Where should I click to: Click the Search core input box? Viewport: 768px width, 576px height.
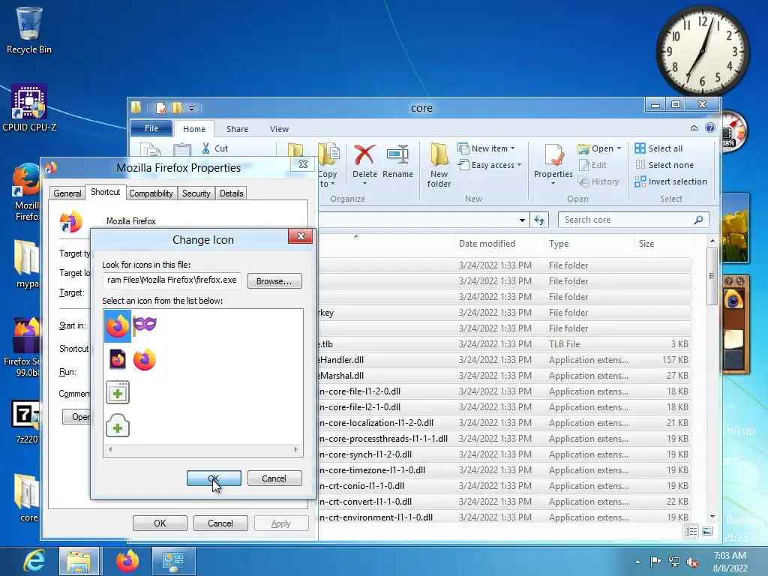tap(627, 220)
